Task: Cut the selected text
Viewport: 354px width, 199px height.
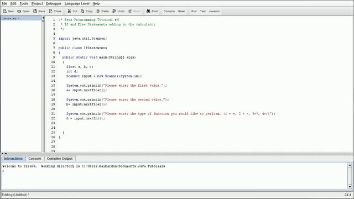Action: click(72, 11)
